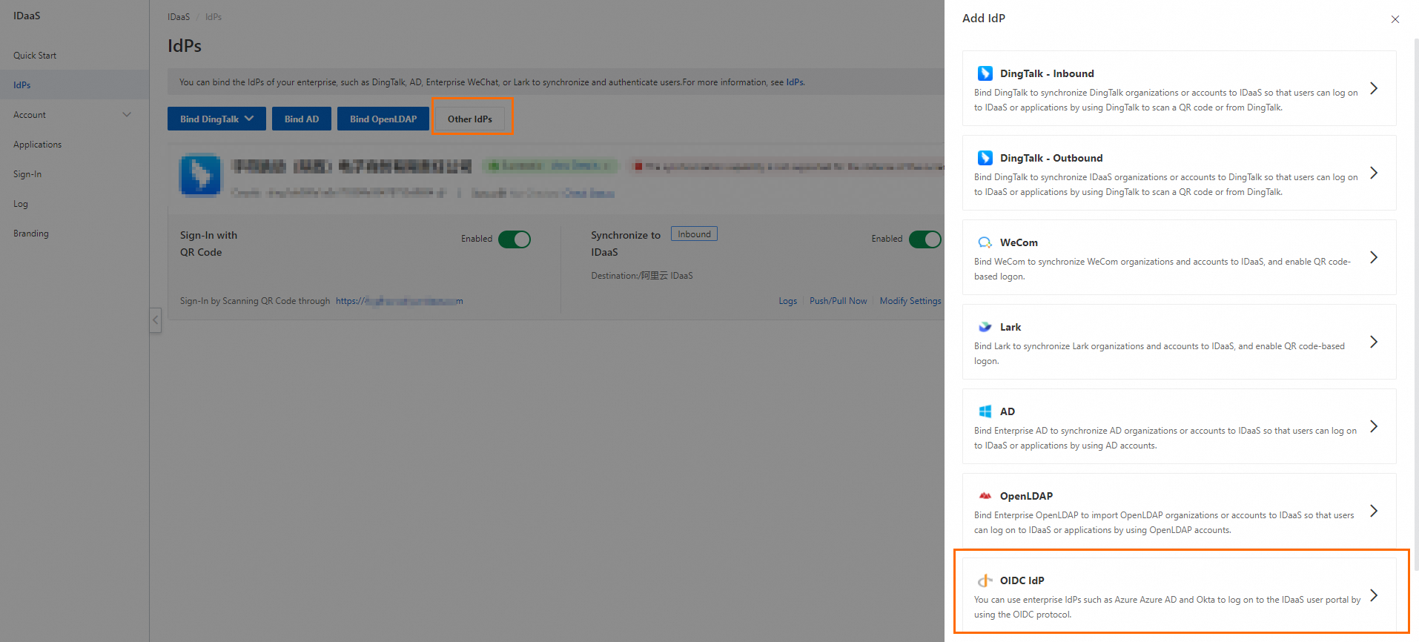Open OIDC IdP chevron arrow
Viewport: 1419px width, 642px height.
pos(1374,595)
